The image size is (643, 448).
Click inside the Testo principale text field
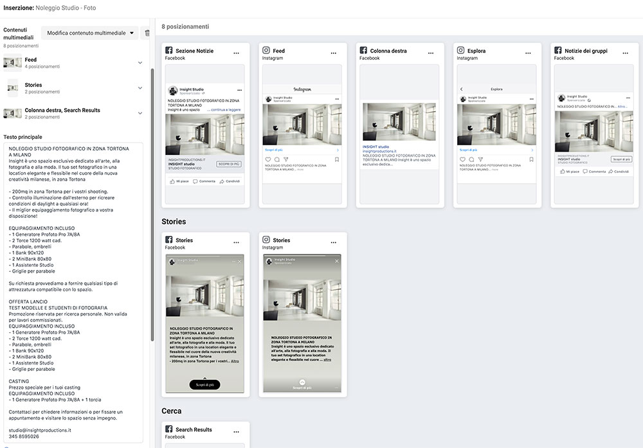(76, 289)
